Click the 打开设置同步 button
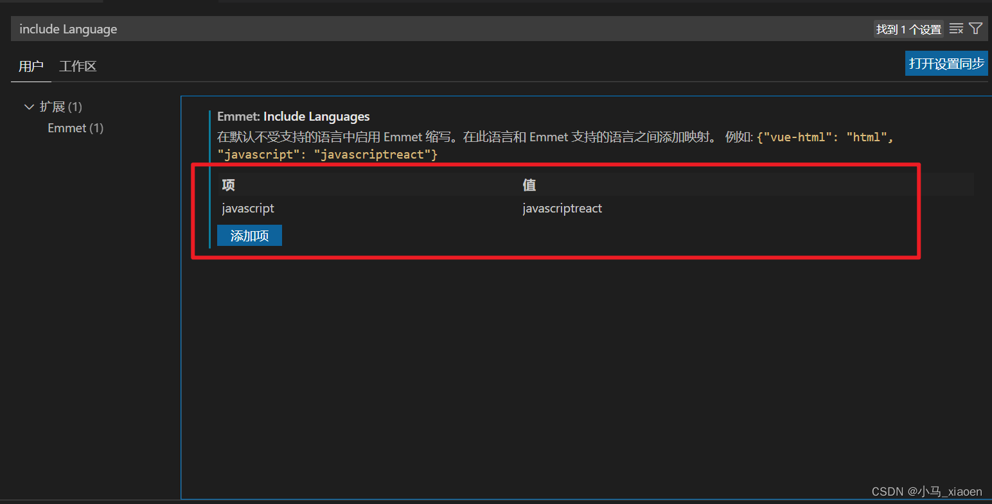 pos(946,64)
